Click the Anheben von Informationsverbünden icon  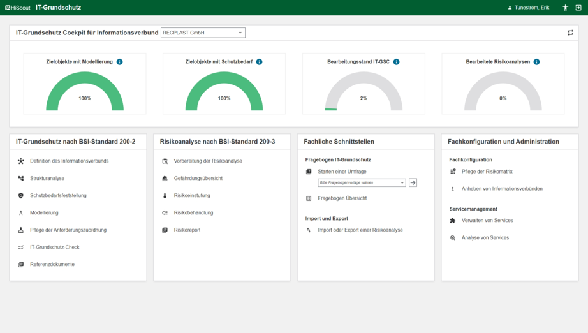[453, 189]
